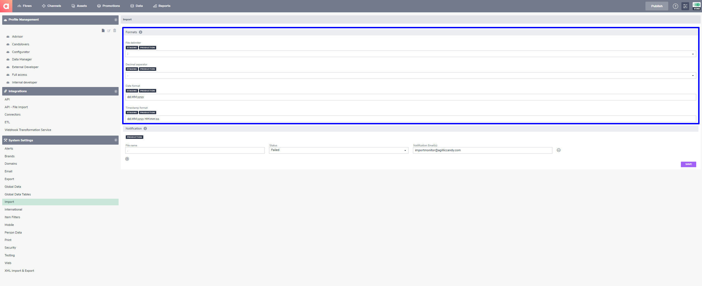The width and height of the screenshot is (702, 286).
Task: Add a notification row with plus icon
Action: tap(127, 159)
